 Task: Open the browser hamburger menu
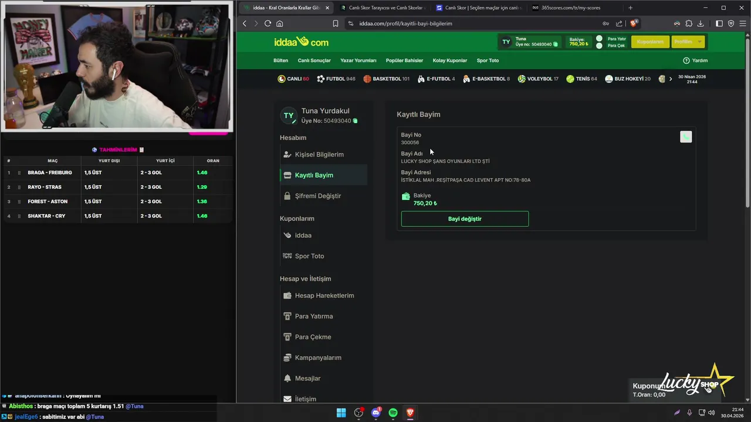[x=742, y=23]
